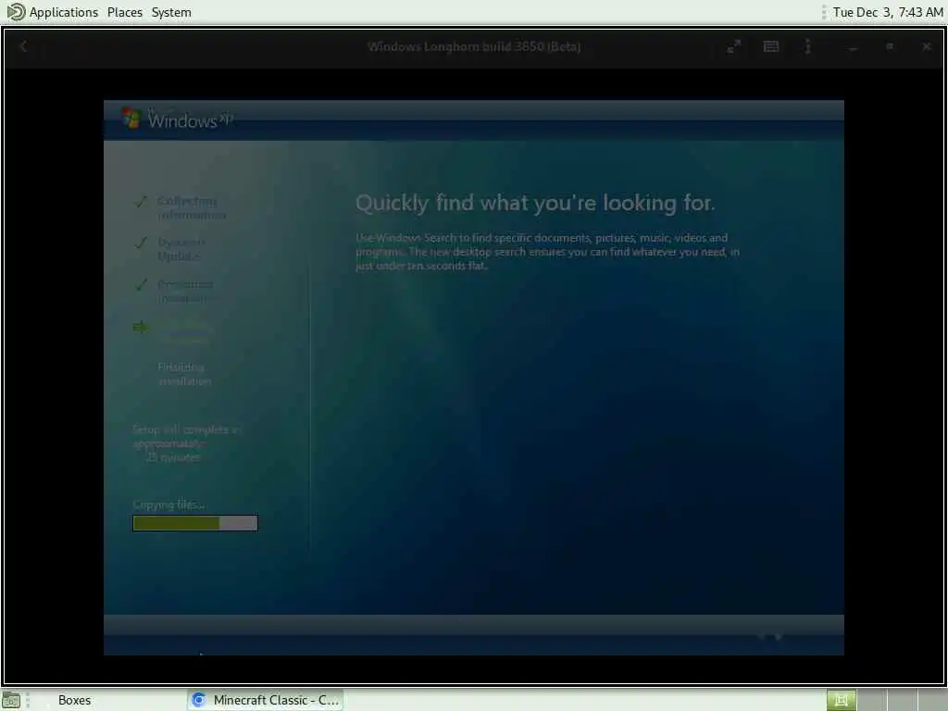Click the setup time remaining text

click(x=186, y=443)
